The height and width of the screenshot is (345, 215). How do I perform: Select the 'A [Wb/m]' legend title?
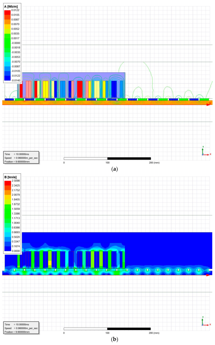(x=11, y=7)
